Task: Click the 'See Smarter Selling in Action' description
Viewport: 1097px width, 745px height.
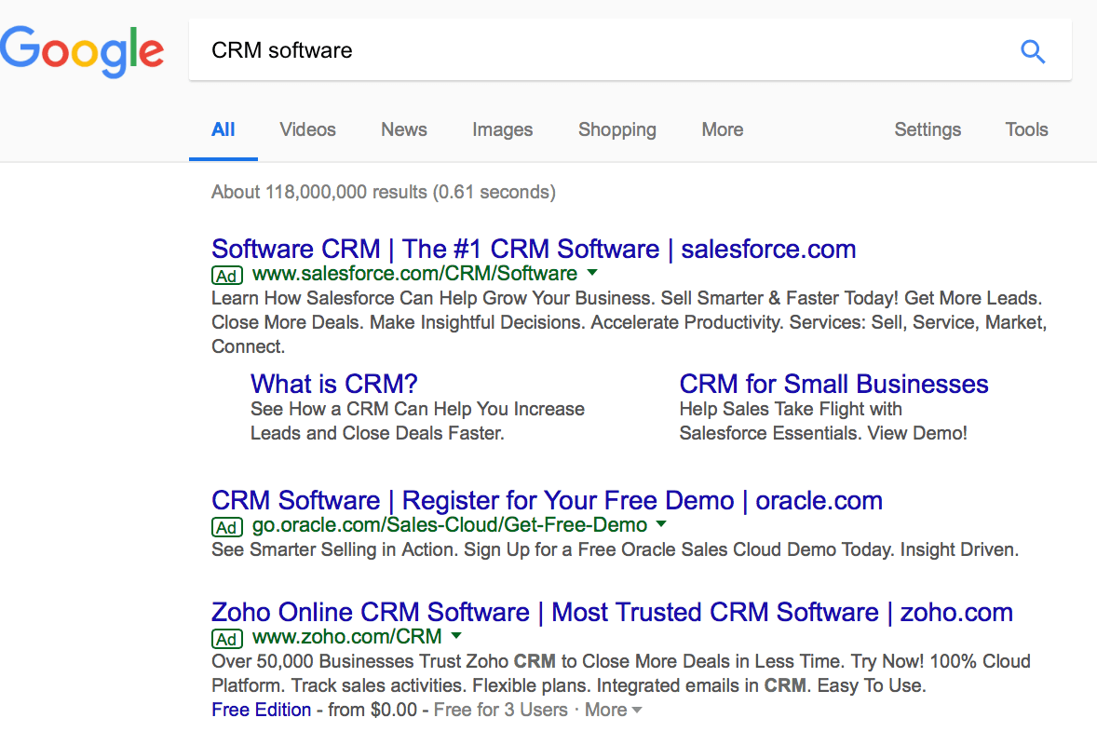Action: pyautogui.click(x=615, y=549)
